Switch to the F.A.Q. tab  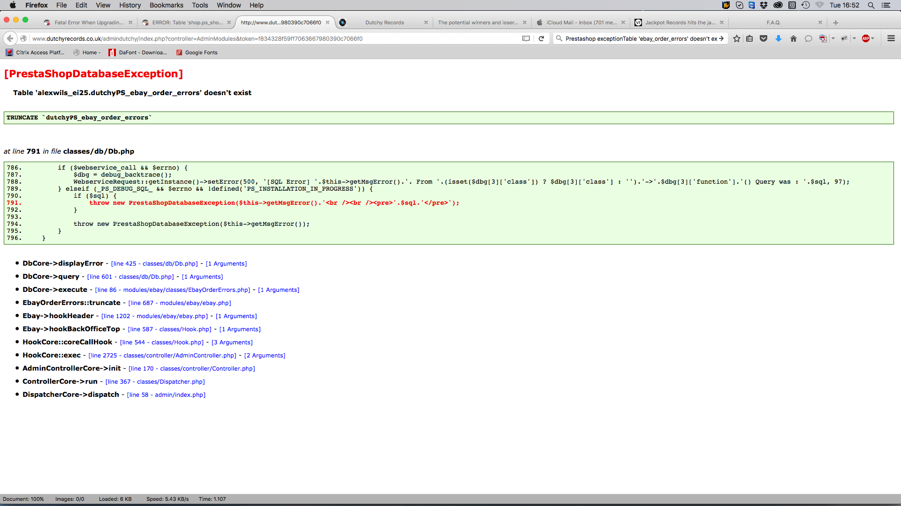[x=773, y=22]
